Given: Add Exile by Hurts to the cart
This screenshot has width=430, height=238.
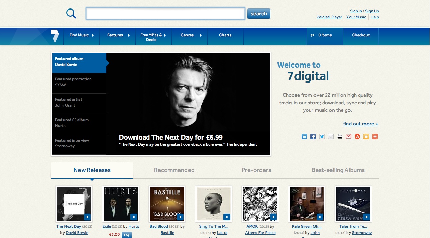Looking at the screenshot, I should [126, 235].
